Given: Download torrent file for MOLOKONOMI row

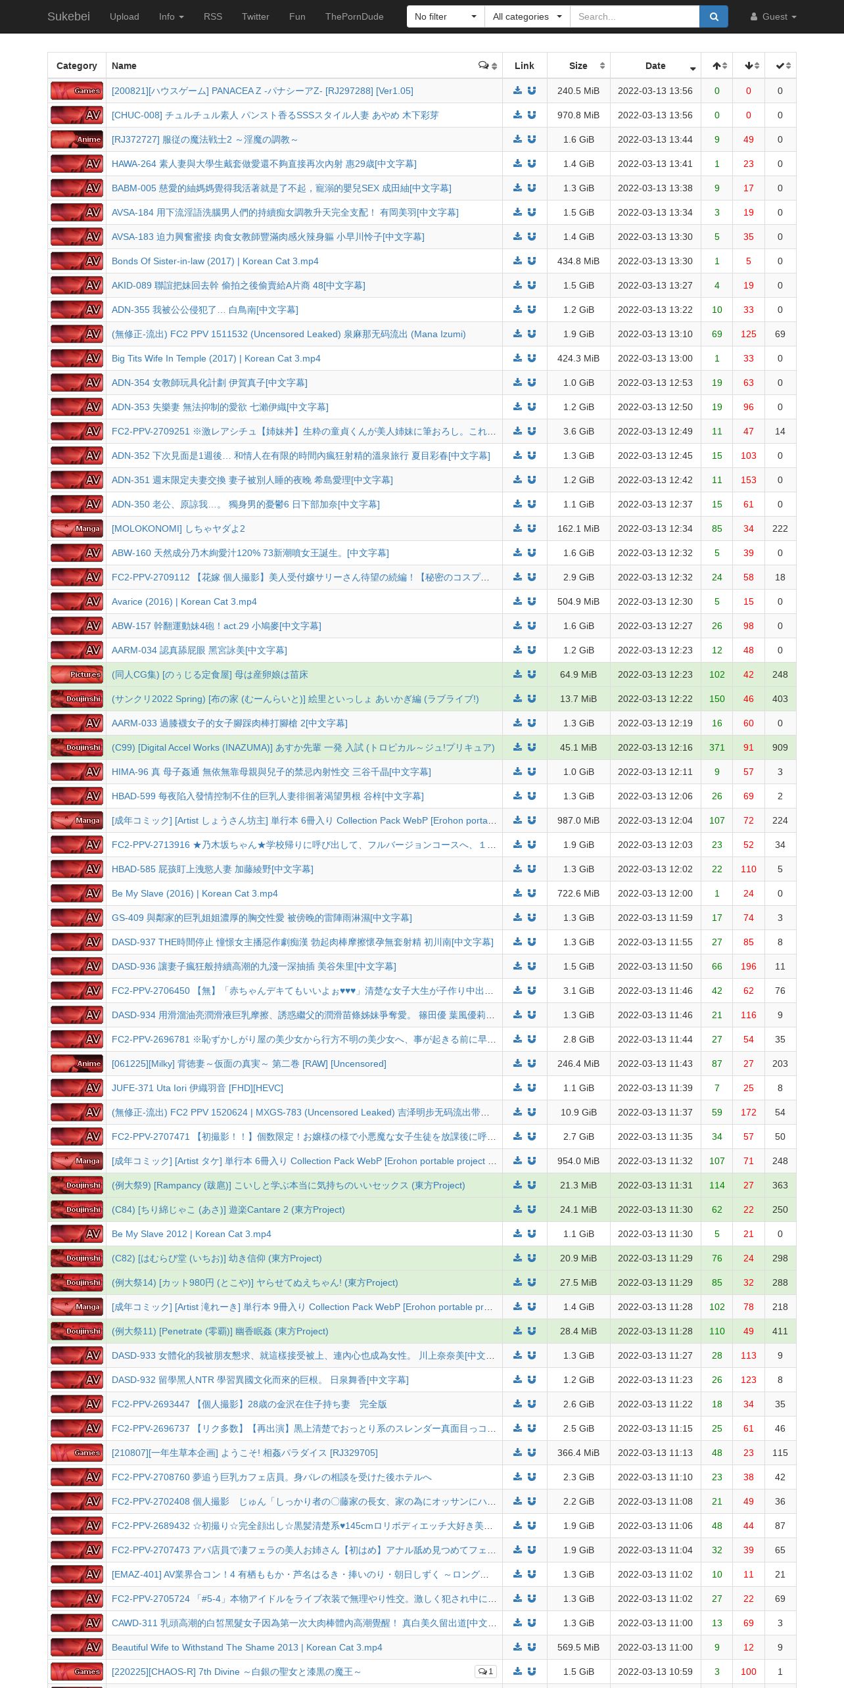Looking at the screenshot, I should point(518,528).
